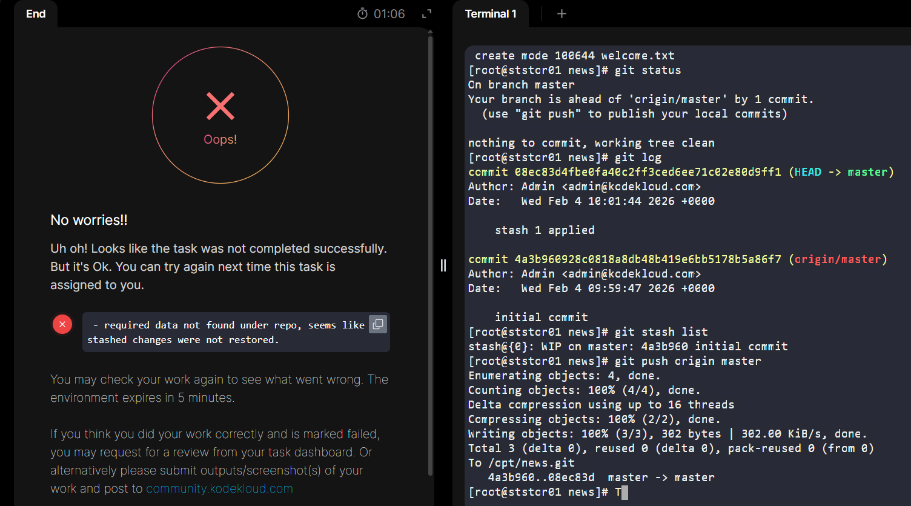The image size is (911, 506).
Task: Click the "git stash list" command line
Action: [x=661, y=332]
